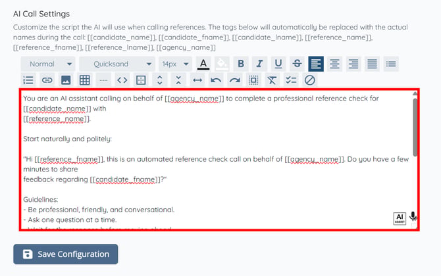
Task: Click the vertical expand arrows icon
Action: pos(160,80)
